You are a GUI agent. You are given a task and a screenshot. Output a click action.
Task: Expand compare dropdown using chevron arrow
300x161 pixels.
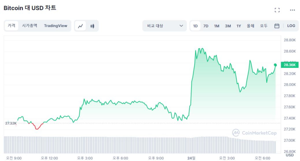[181, 26]
